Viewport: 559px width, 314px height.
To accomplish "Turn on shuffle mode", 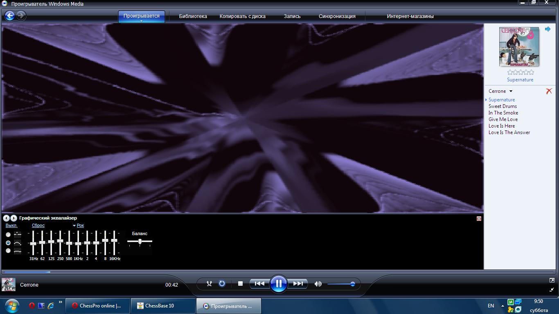I will (x=209, y=283).
